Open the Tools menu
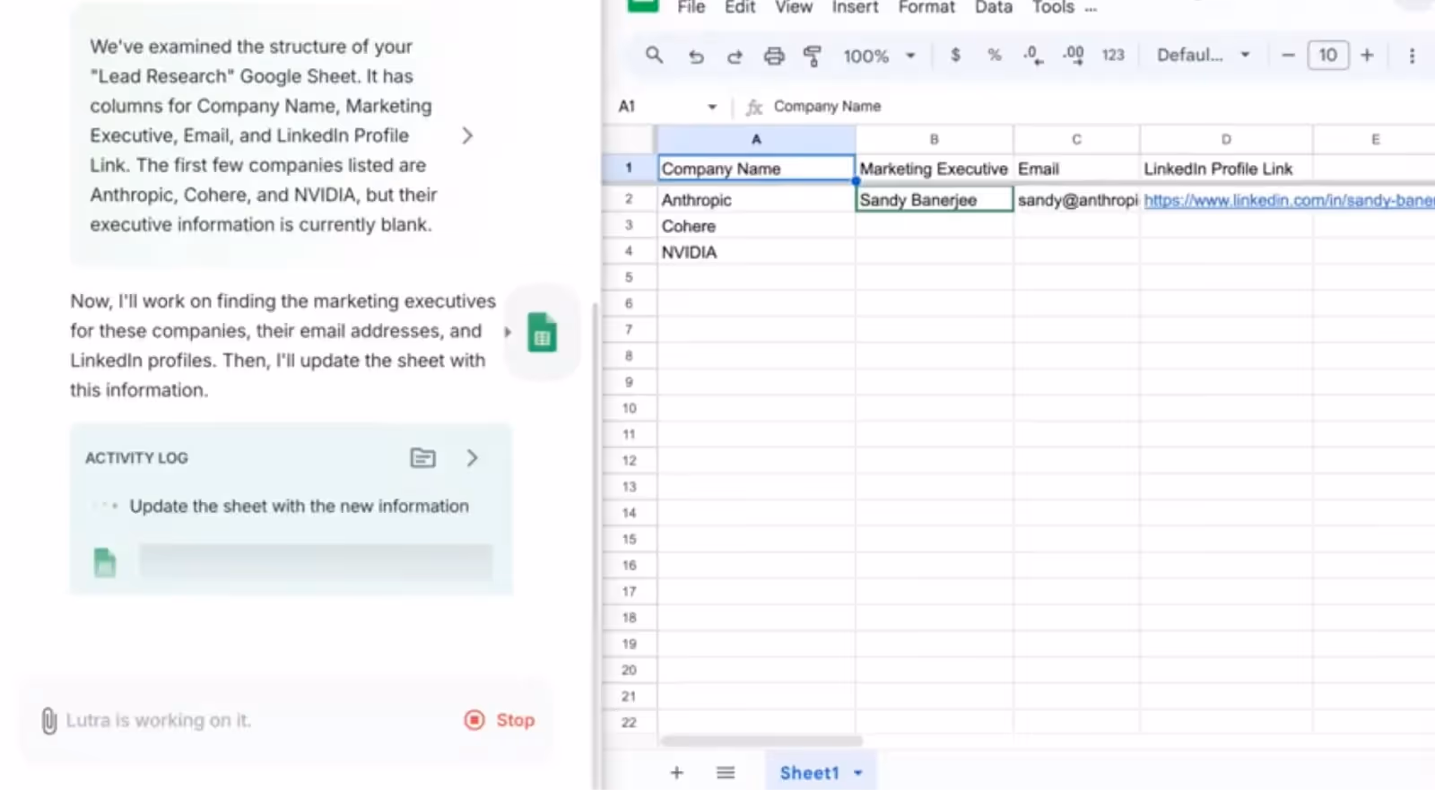The width and height of the screenshot is (1435, 790). pyautogui.click(x=1053, y=7)
